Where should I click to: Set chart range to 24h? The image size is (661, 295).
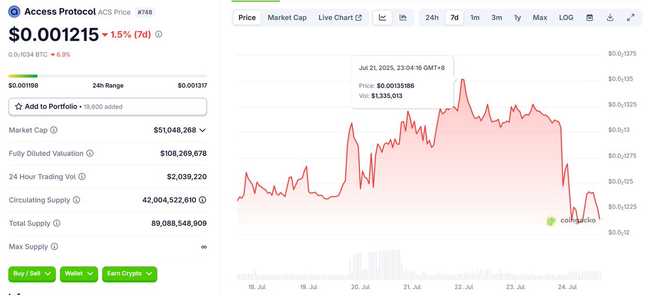[x=432, y=18]
